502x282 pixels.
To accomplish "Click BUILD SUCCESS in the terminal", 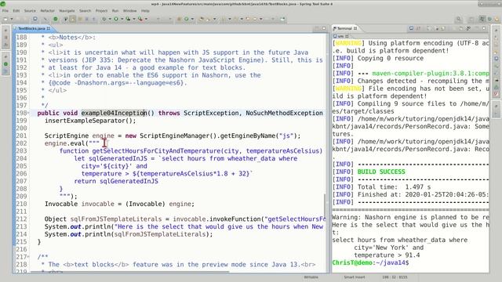I will tap(381, 172).
